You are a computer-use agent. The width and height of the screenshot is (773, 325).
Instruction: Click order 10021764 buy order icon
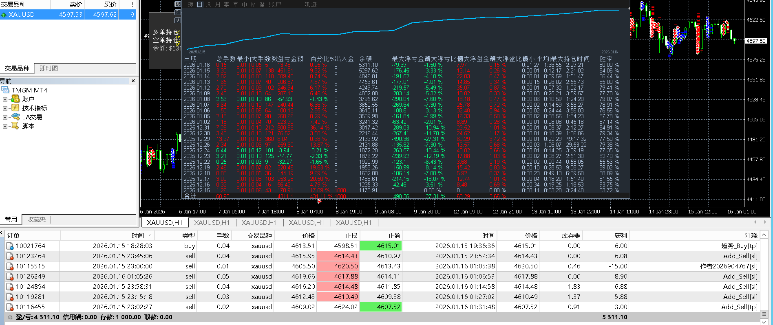[x=10, y=246]
